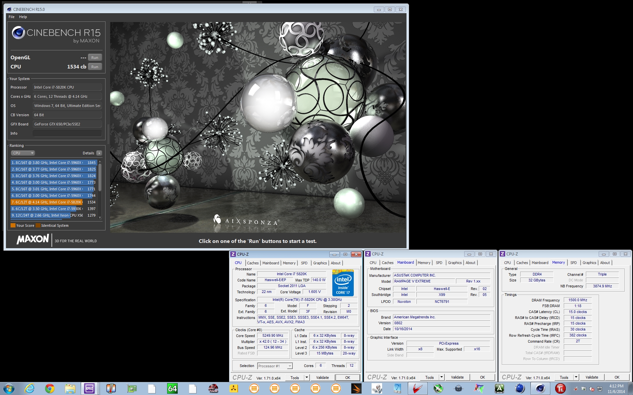Open the red TL taskbar icon
Screen dimensions: 633x395
click(560, 388)
